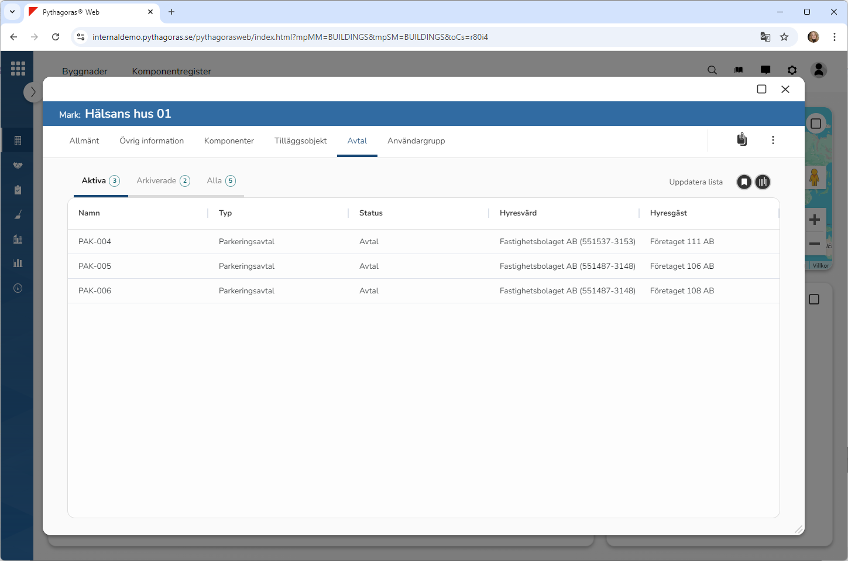This screenshot has height=561, width=848.
Task: Open the three-dot more options menu
Action: 773,140
